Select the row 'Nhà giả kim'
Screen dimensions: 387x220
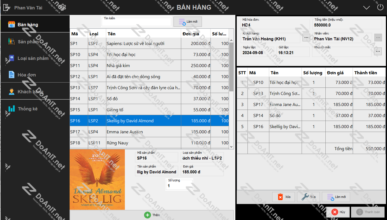(x=149, y=65)
